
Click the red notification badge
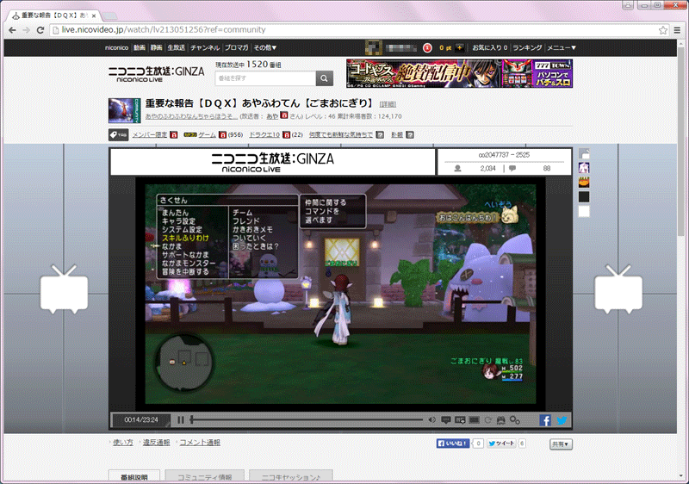[426, 47]
